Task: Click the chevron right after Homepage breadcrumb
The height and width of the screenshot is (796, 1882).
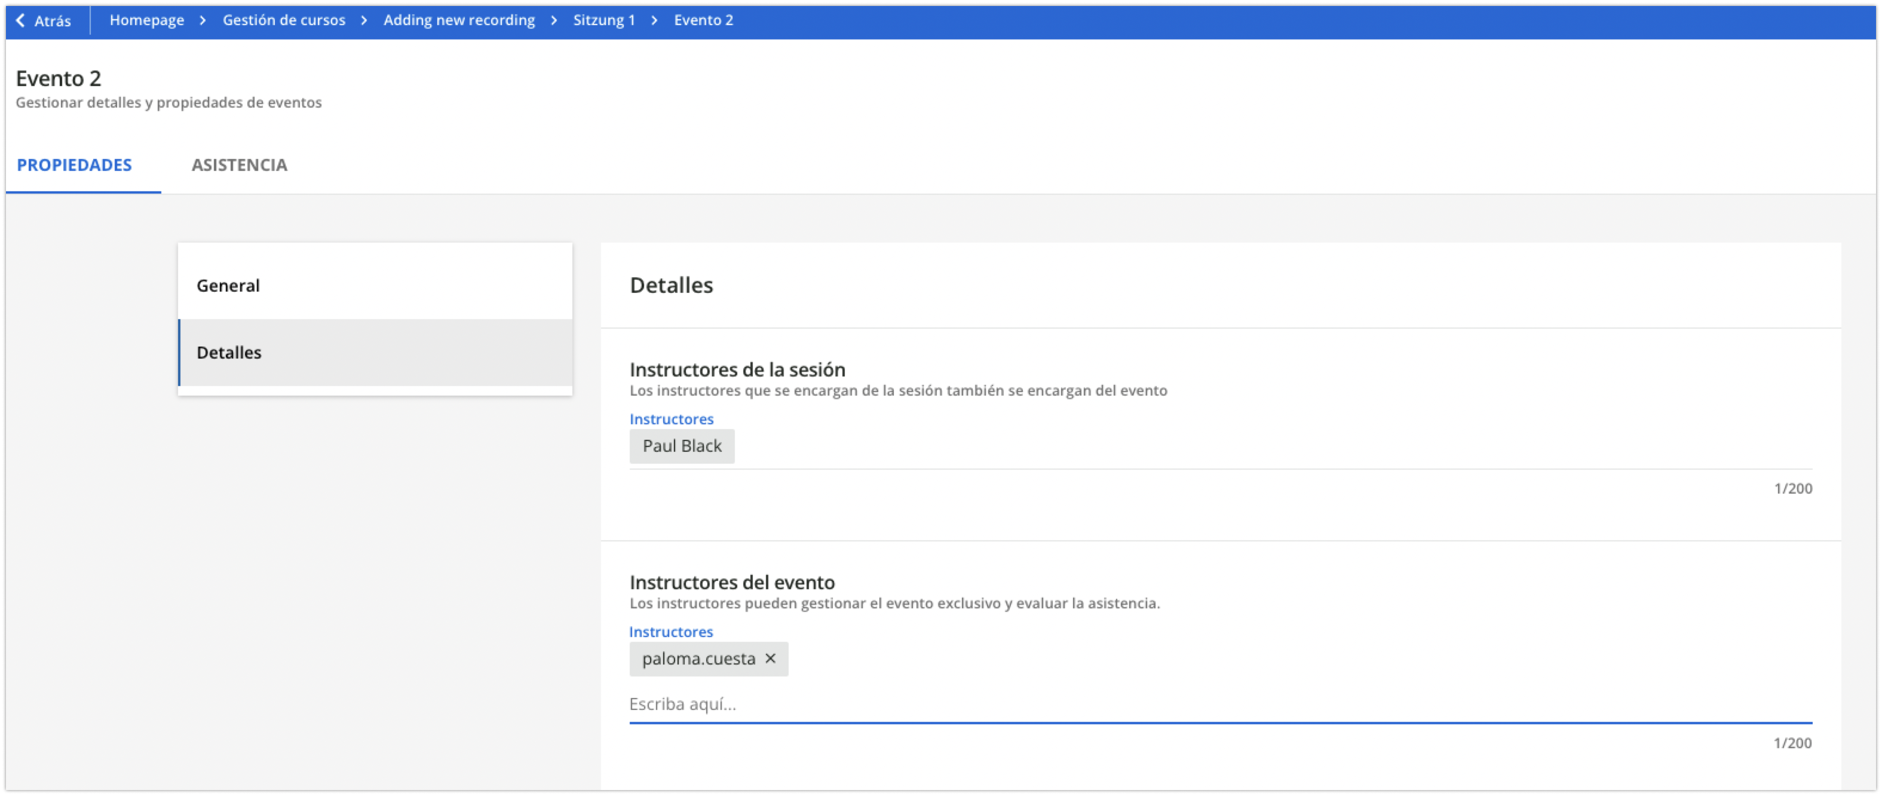Action: pos(203,20)
